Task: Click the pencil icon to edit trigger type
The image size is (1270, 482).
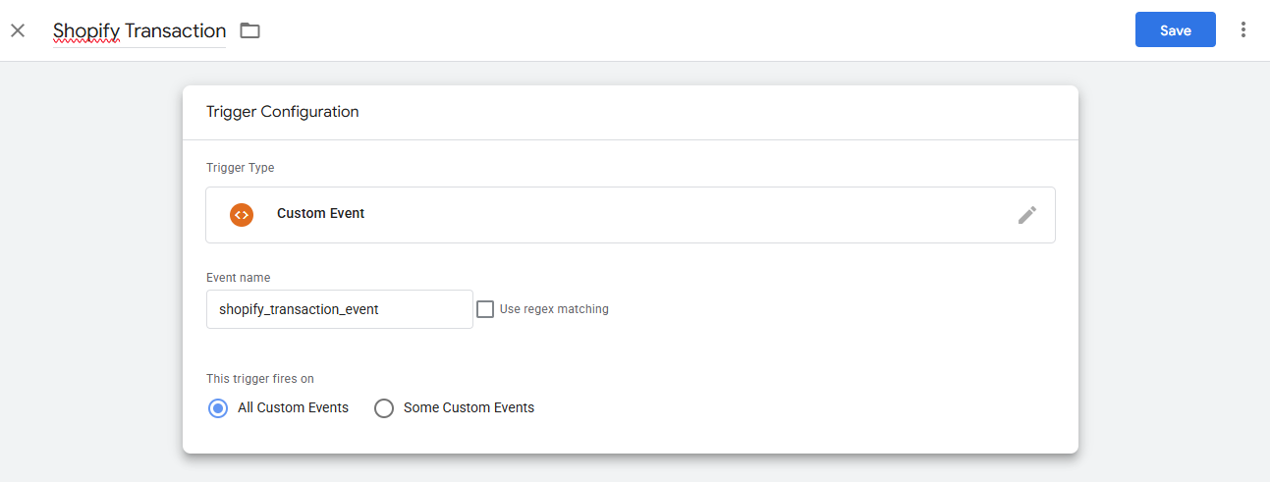Action: click(x=1026, y=215)
